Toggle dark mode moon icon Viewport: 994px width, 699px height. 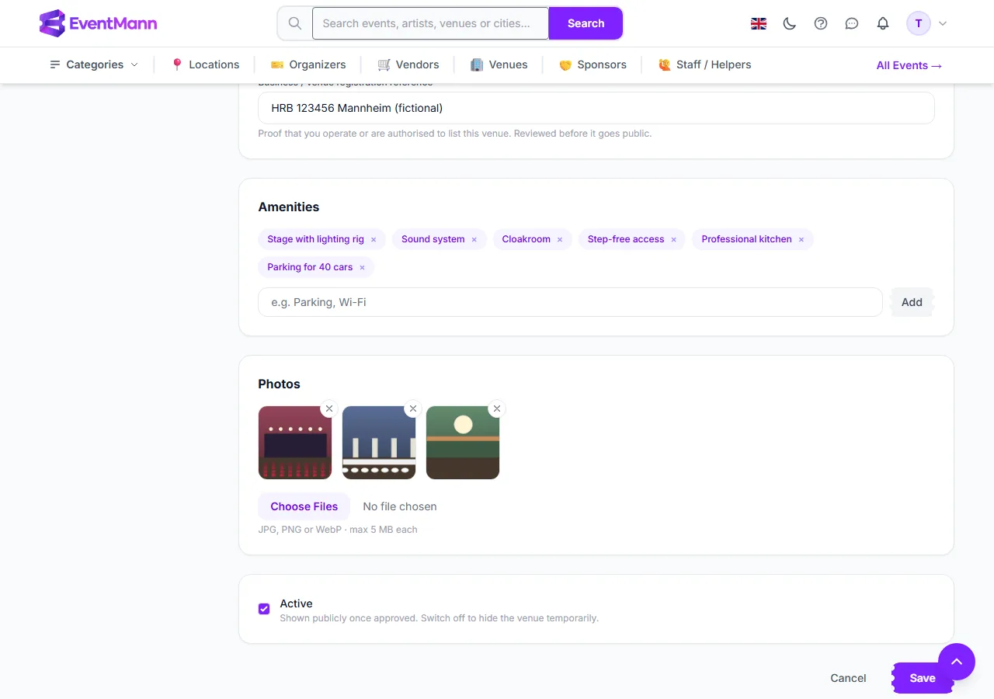point(790,23)
